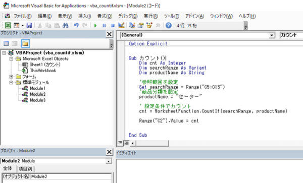The height and width of the screenshot is (183, 303).
Task: Undo the last edit with arrow icon
Action: [x=76, y=25]
